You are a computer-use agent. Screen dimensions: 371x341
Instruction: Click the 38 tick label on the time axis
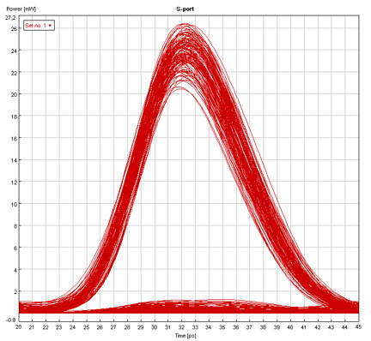263,327
